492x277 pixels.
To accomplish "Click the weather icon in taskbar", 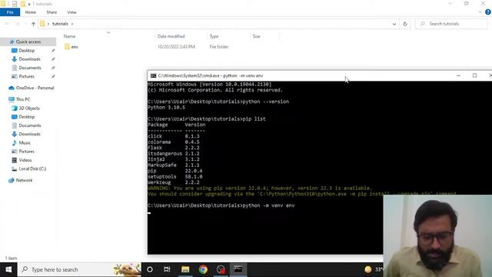I will (368, 269).
